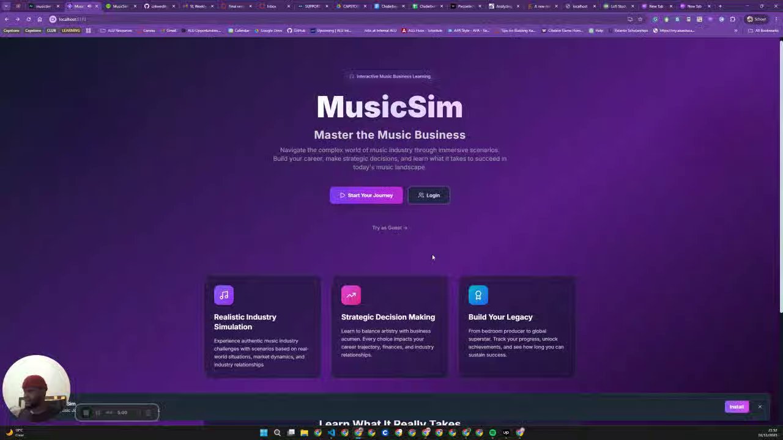Screen dimensions: 783x440
Task: Click the award icon on Build Your Legacy card
Action: pos(478,295)
